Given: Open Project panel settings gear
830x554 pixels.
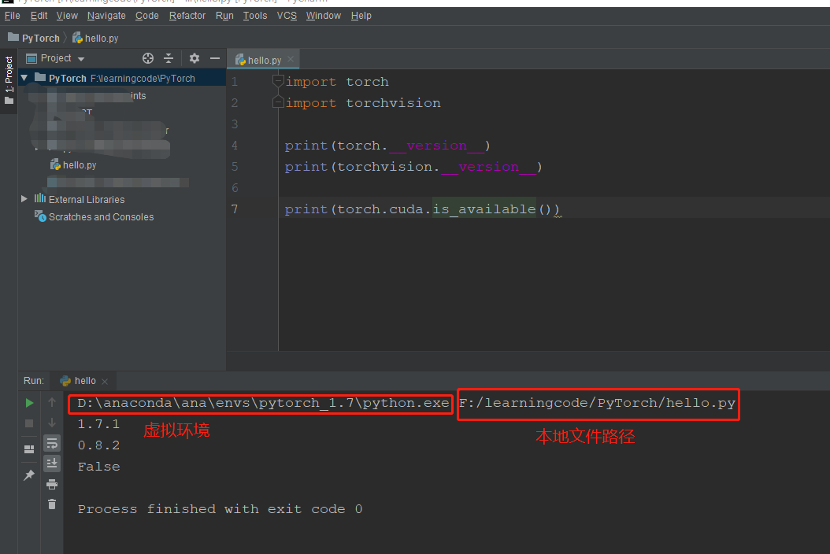Looking at the screenshot, I should (x=195, y=58).
